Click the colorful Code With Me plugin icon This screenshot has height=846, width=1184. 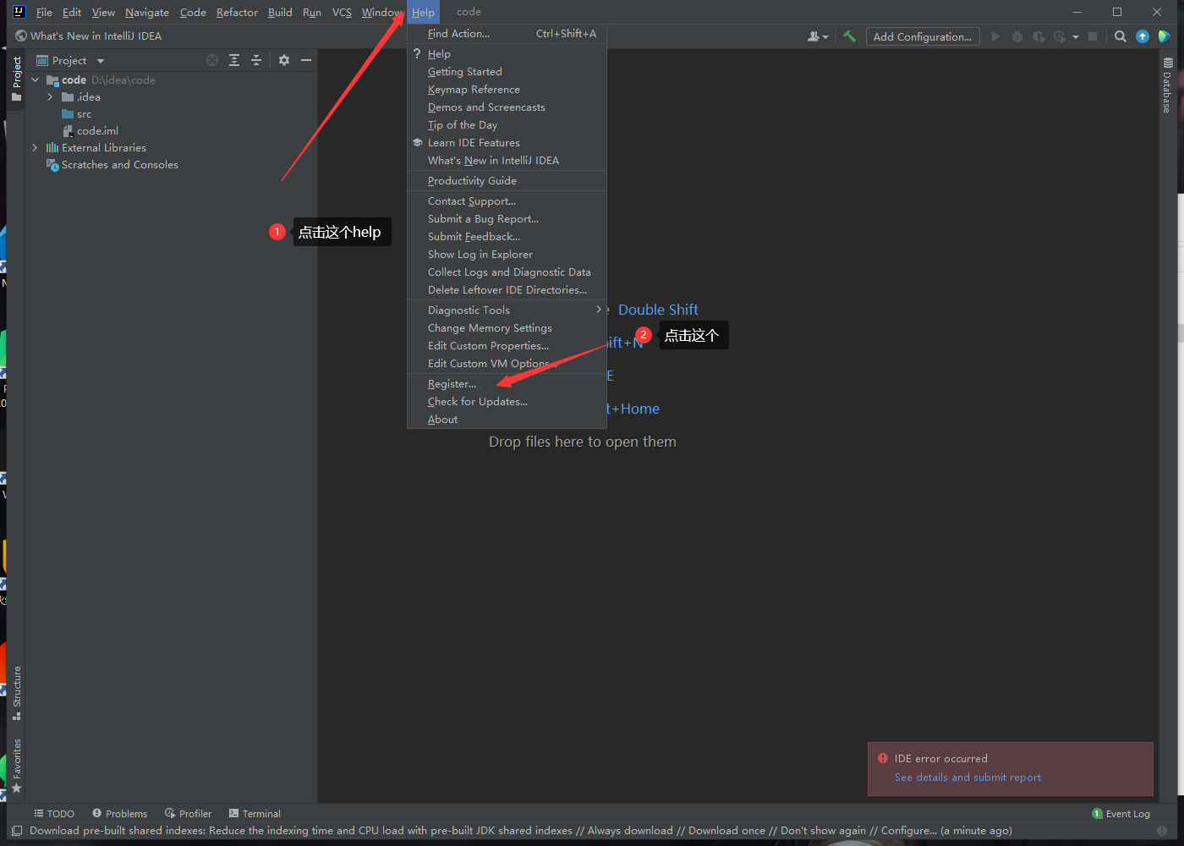click(1165, 36)
